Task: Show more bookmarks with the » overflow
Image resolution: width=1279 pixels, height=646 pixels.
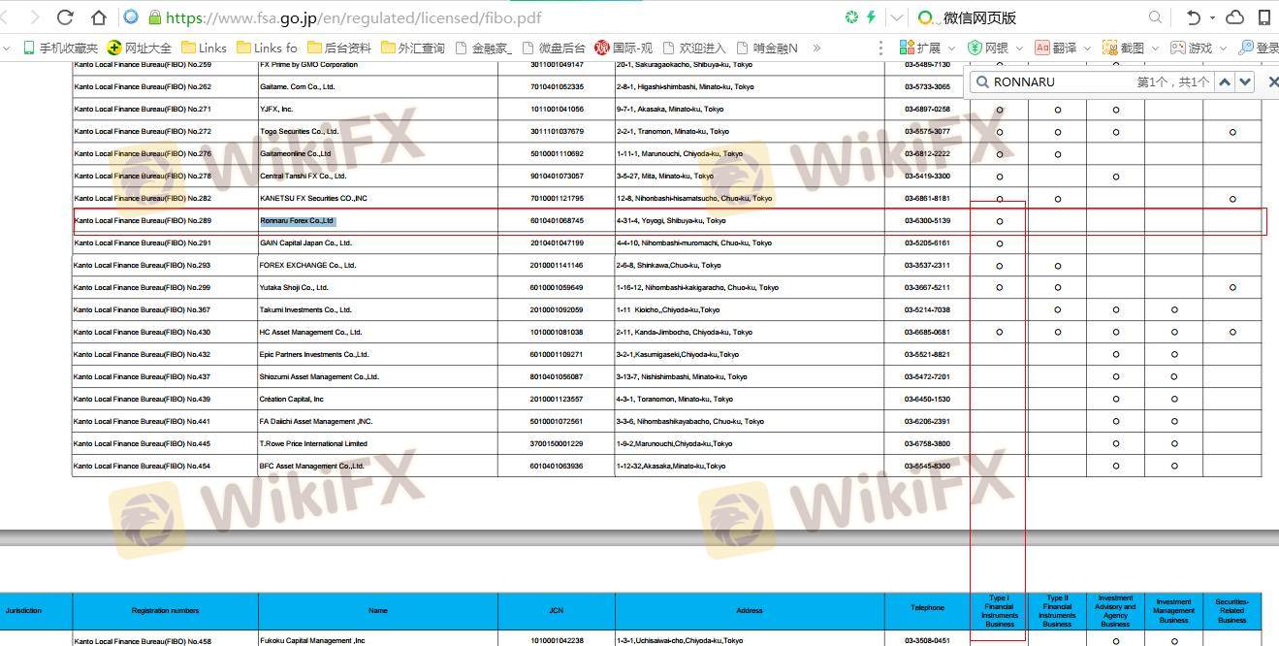Action: click(x=816, y=48)
